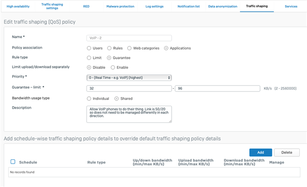Screen dimensions: 307x187
Task: Click the 'KB/s (2 - 2560000)' range hint
Action: [x=280, y=88]
